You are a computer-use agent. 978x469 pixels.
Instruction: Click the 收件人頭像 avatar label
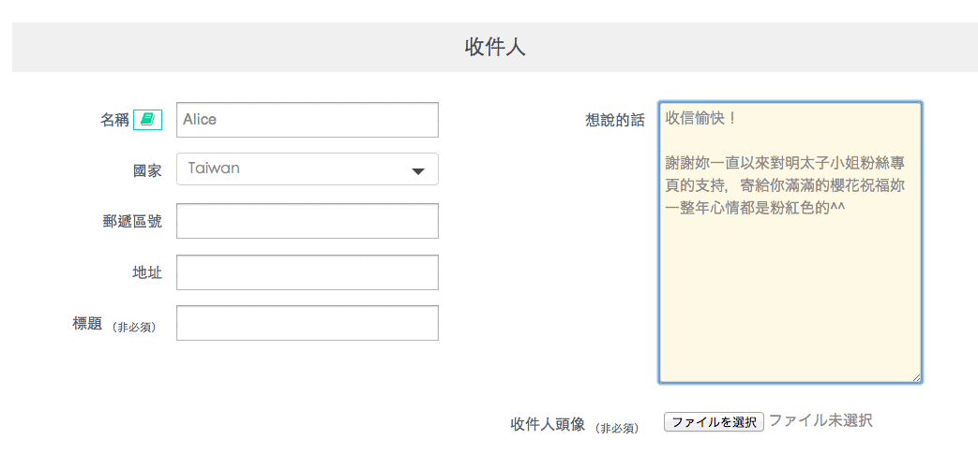coord(548,424)
